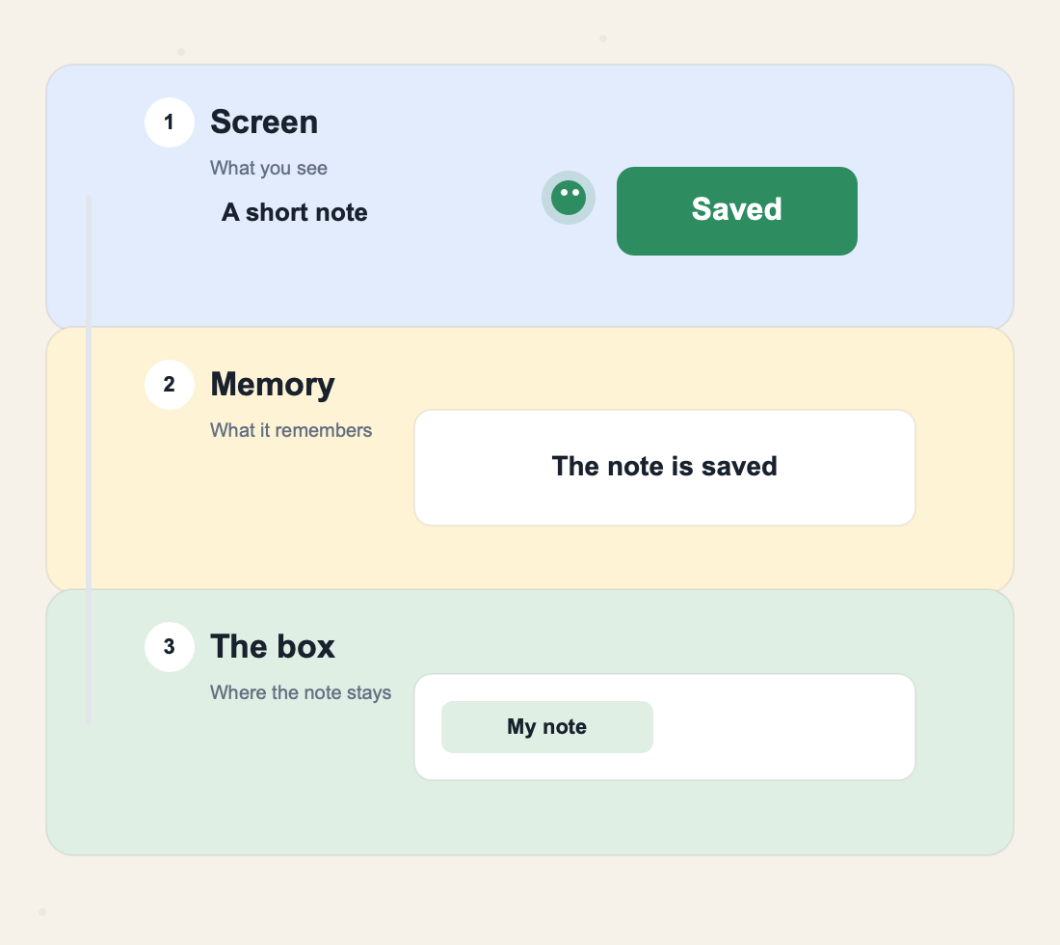Click the white box container around My note
Image resolution: width=1060 pixels, height=945 pixels.
665,727
